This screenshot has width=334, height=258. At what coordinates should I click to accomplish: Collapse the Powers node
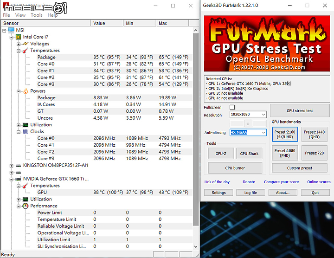(18, 91)
